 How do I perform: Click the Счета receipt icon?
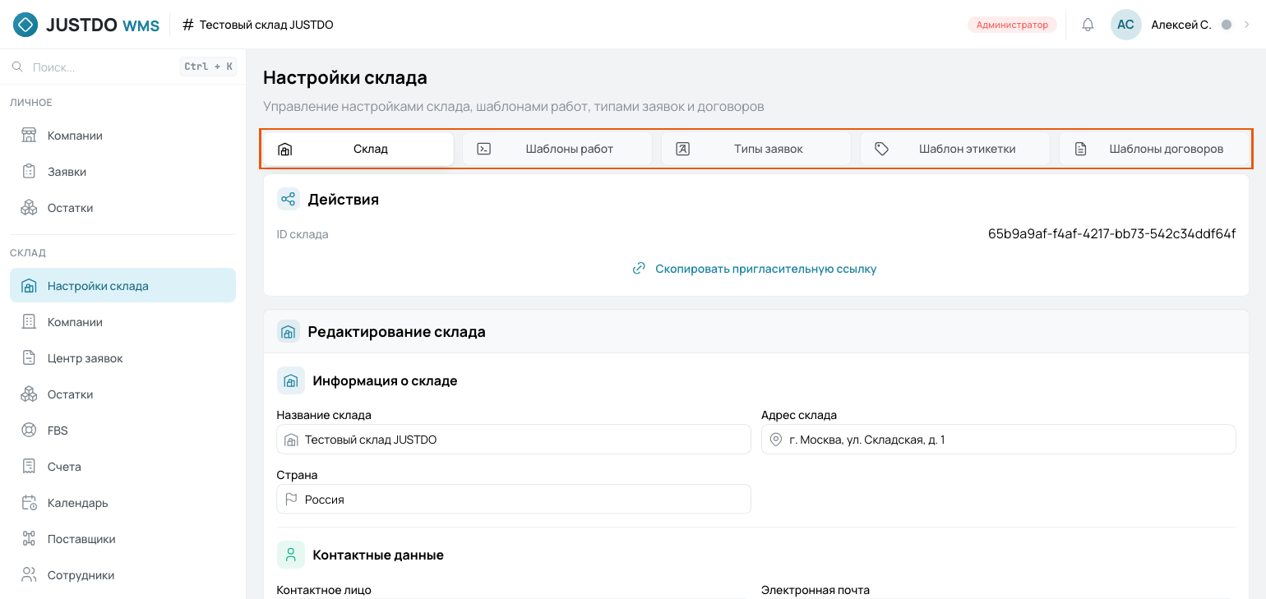(x=29, y=467)
